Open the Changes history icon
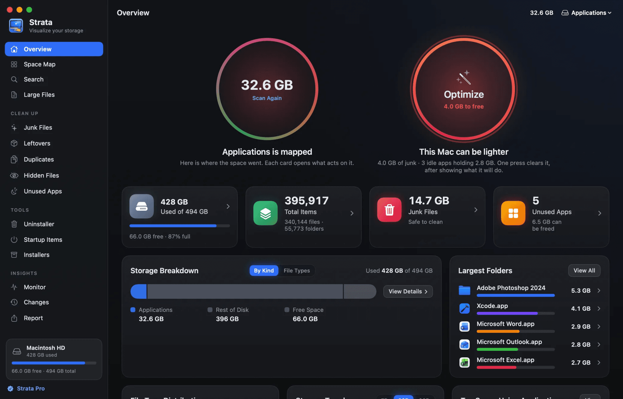Screen dimensions: 623x399 [14, 302]
